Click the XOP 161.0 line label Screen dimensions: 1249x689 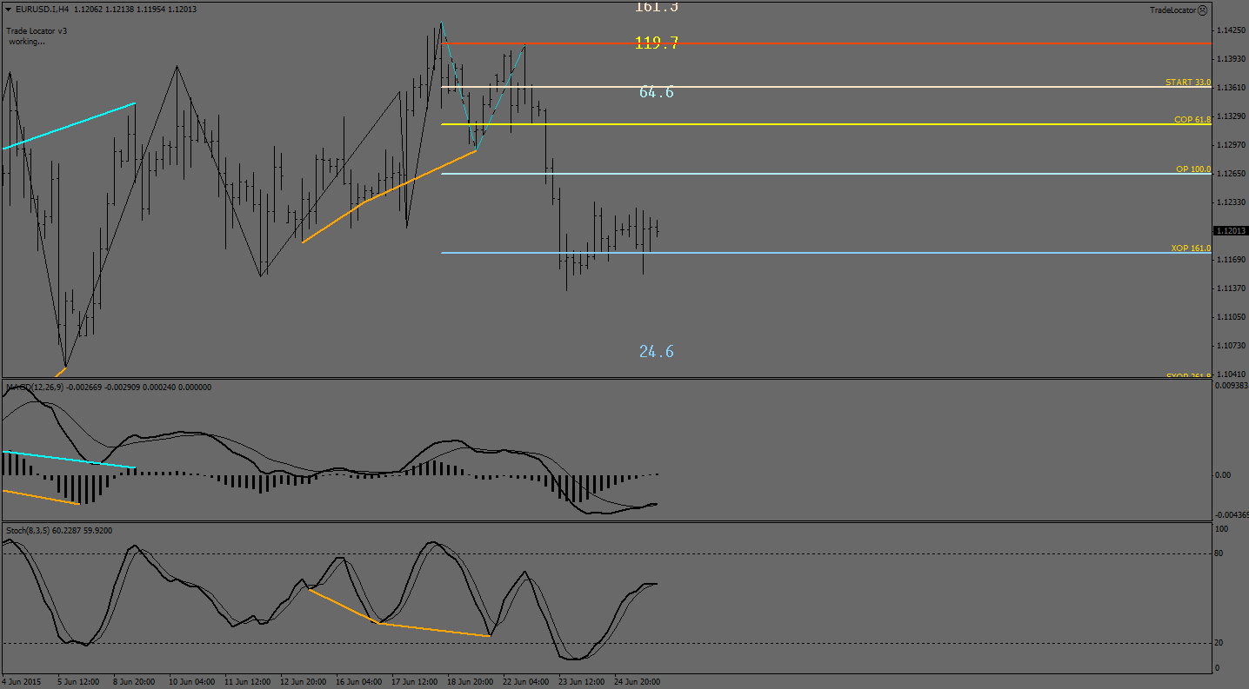coord(1191,248)
